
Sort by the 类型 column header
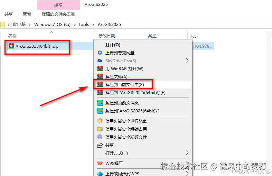[152, 36]
